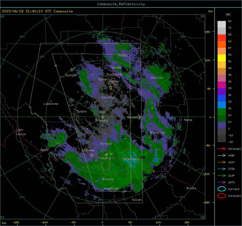
Task: Click the royal blue 33–36 dBZ swatch
Action: (222, 98)
